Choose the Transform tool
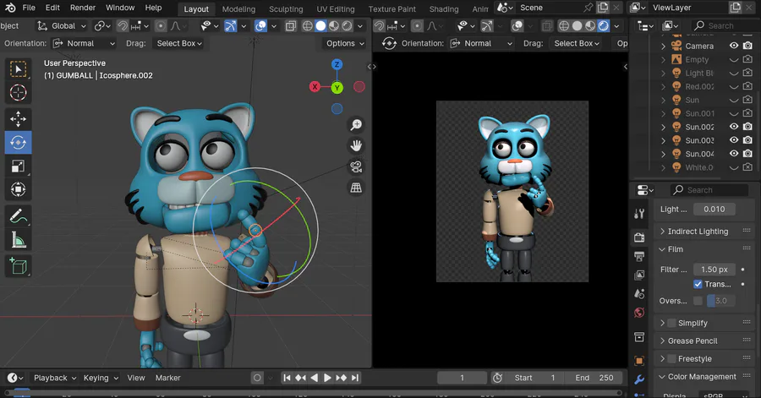The height and width of the screenshot is (398, 761). (x=19, y=189)
